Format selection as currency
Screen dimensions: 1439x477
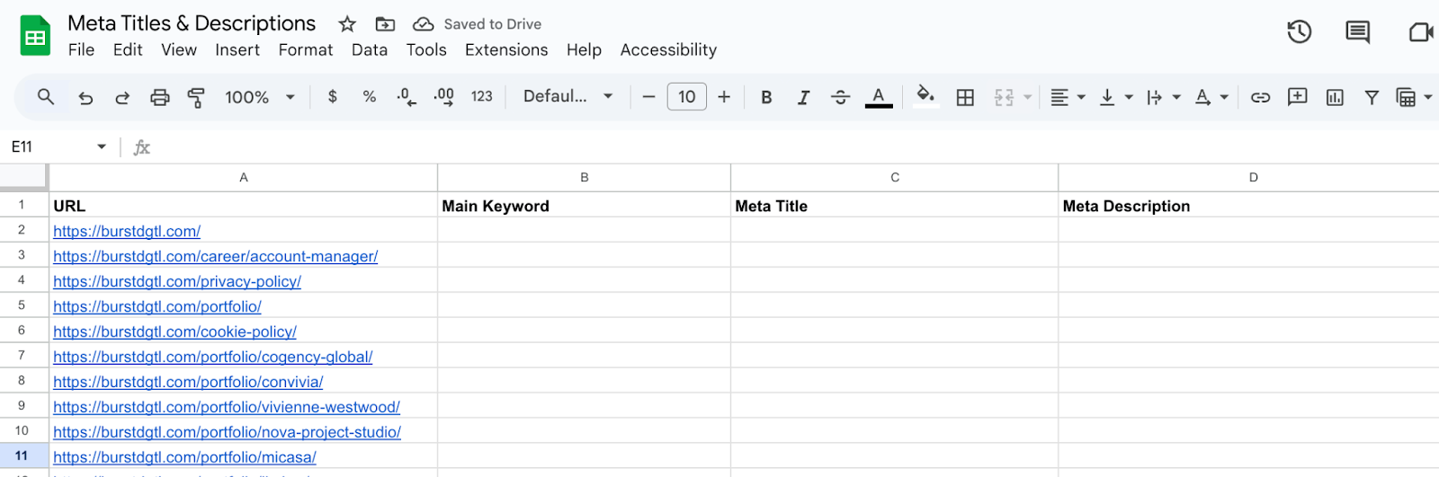[333, 96]
